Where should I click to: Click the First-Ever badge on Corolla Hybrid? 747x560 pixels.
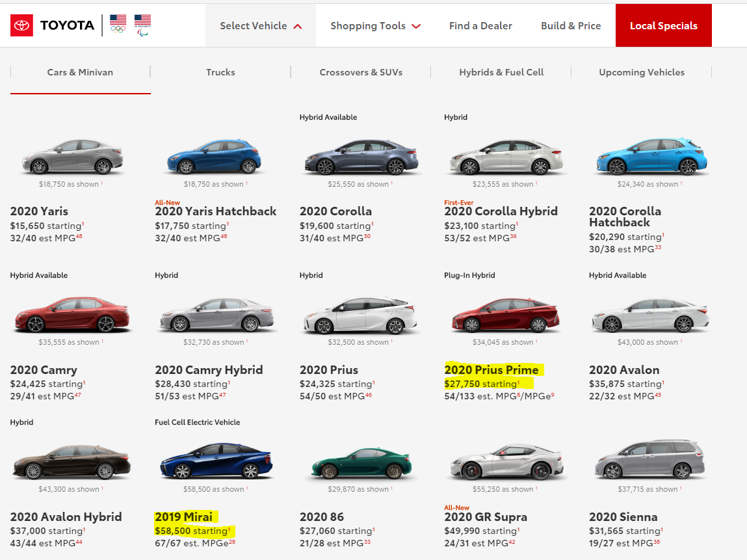(459, 202)
